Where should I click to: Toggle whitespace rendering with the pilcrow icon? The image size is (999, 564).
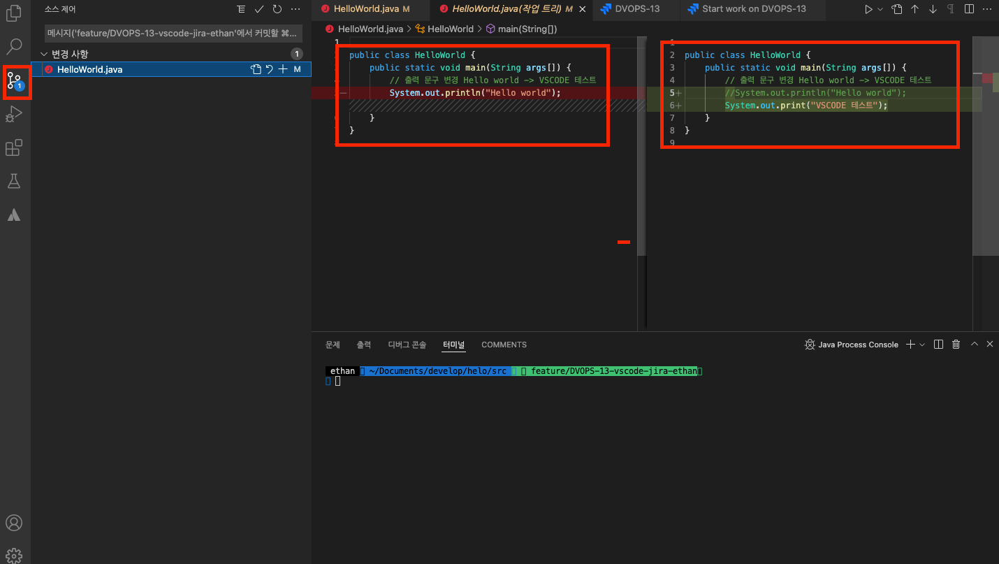950,9
